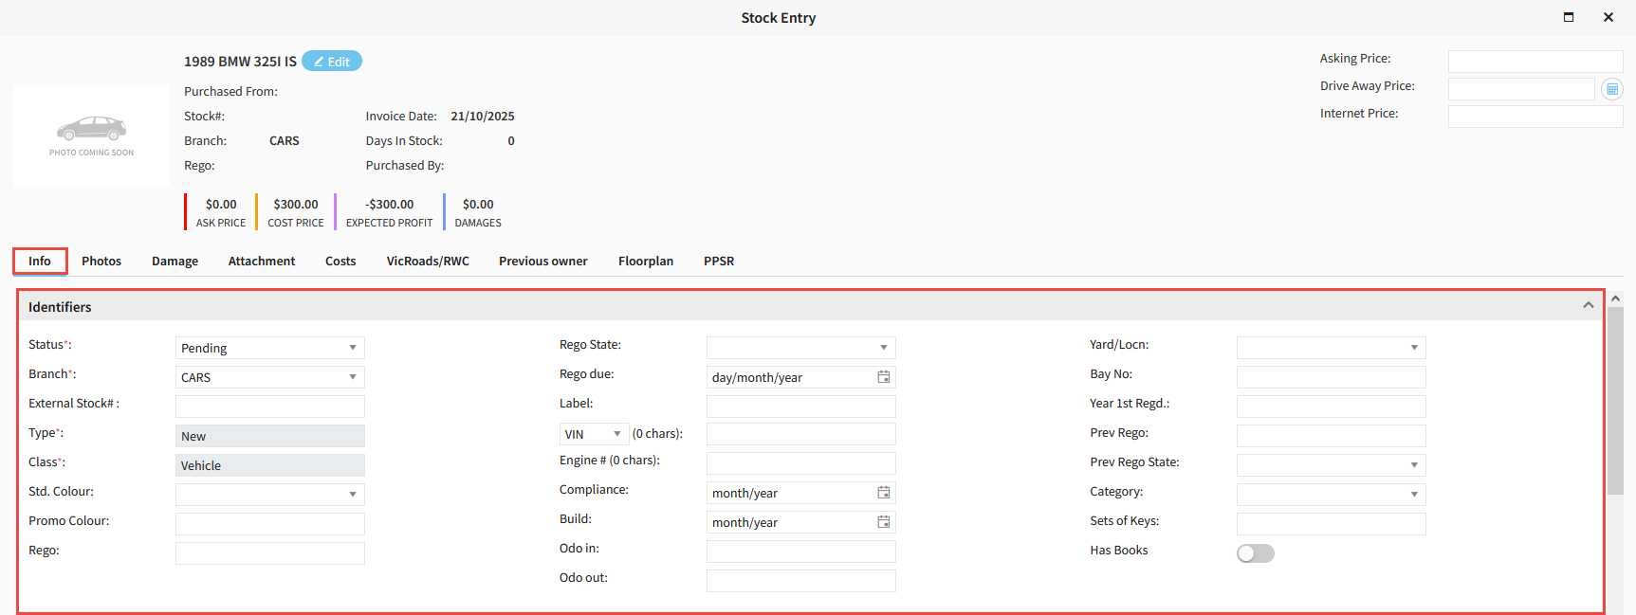1636x615 pixels.
Task: Expand the Category dropdown
Action: 1332,495
